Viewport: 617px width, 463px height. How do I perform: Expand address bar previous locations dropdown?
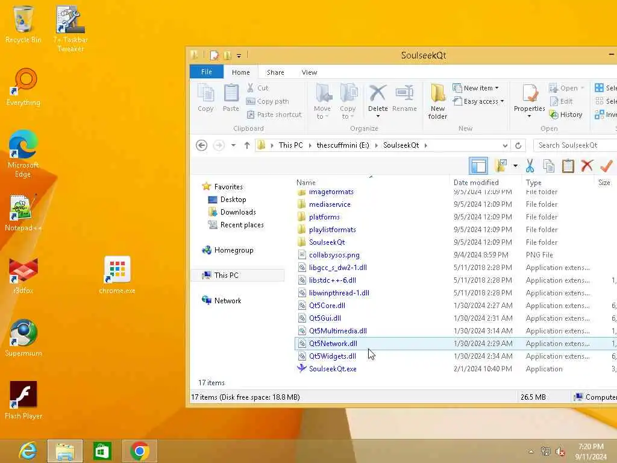(505, 145)
